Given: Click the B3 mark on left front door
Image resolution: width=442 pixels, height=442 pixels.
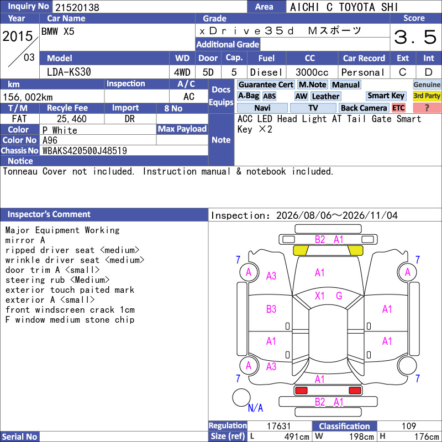Looking at the screenshot, I should 271,309.
